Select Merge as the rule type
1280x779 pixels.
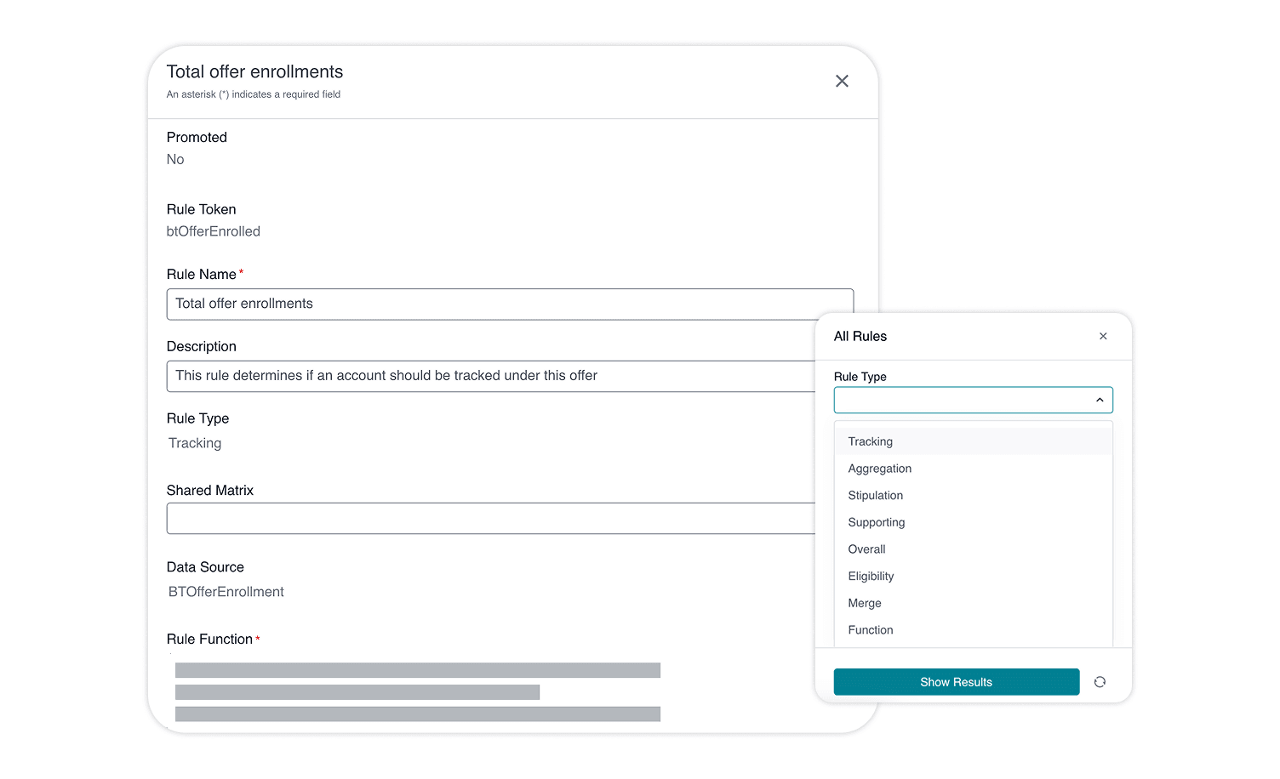(865, 603)
